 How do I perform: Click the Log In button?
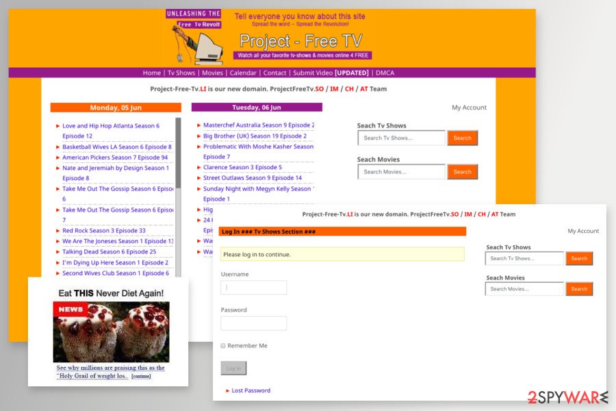click(234, 369)
